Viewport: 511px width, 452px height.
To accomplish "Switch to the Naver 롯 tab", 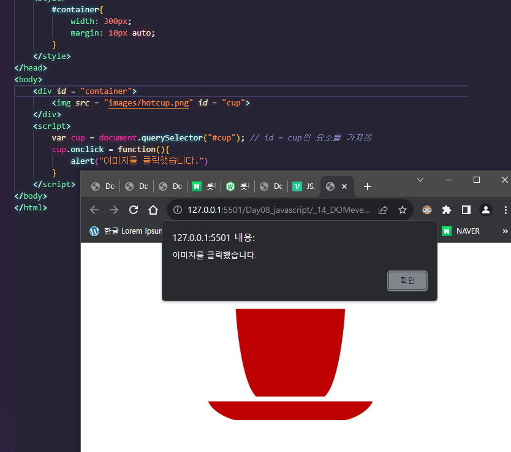I will click(x=204, y=186).
